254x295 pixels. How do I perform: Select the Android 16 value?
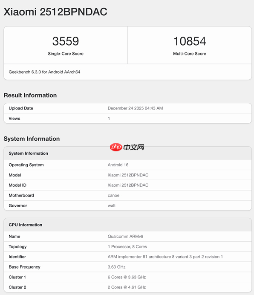coord(118,165)
